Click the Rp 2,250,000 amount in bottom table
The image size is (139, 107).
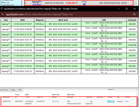[89, 103]
